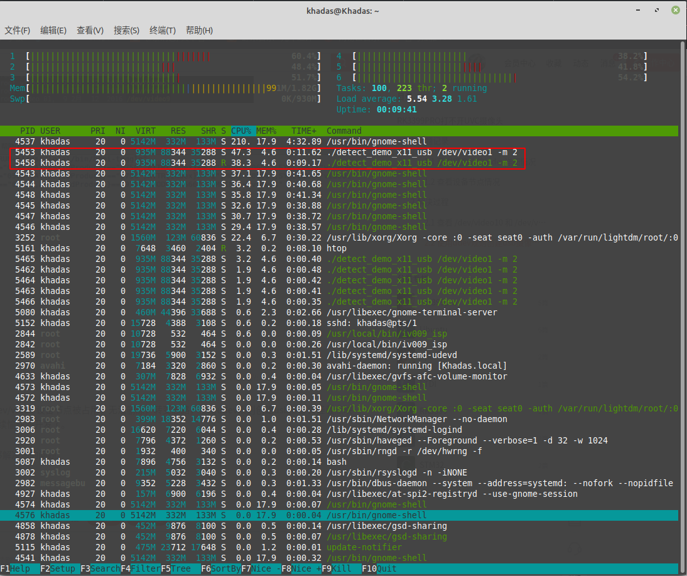Select the Xorg process row PID 3252

tap(339, 237)
